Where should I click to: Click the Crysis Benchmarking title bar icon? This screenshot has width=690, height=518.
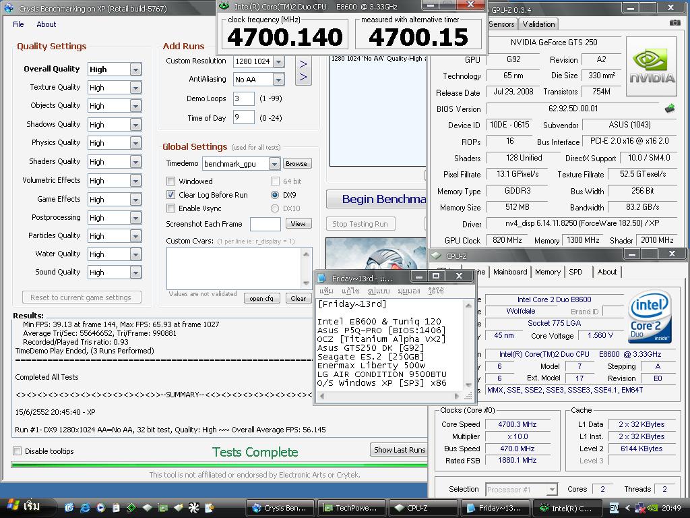point(9,8)
